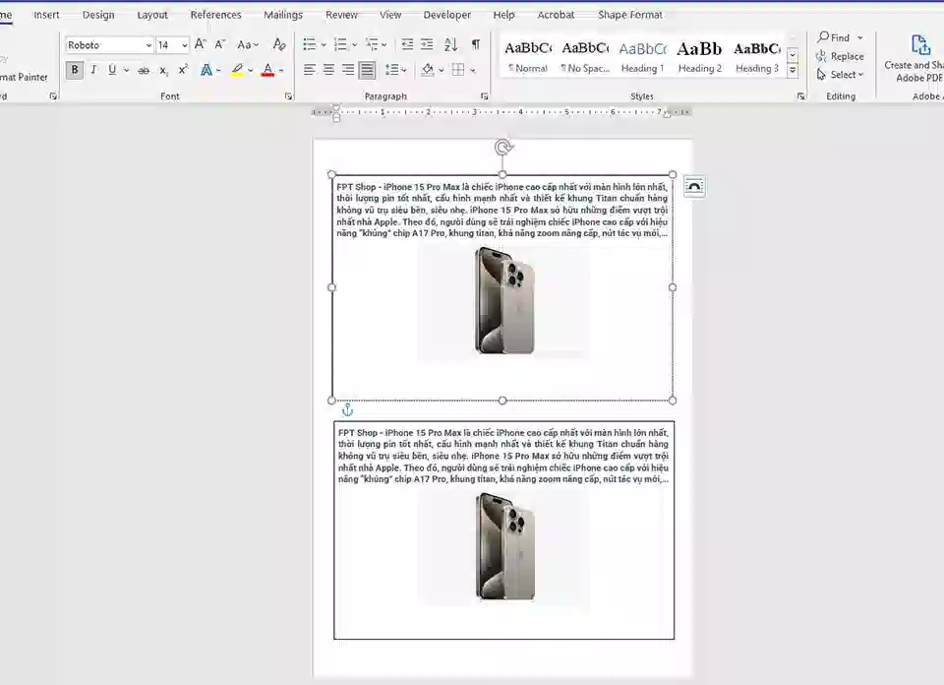Click Bullets list icon

(310, 44)
